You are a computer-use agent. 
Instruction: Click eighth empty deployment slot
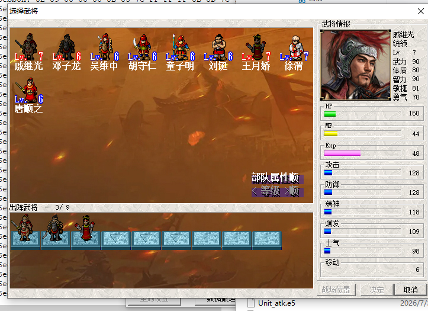(x=237, y=241)
